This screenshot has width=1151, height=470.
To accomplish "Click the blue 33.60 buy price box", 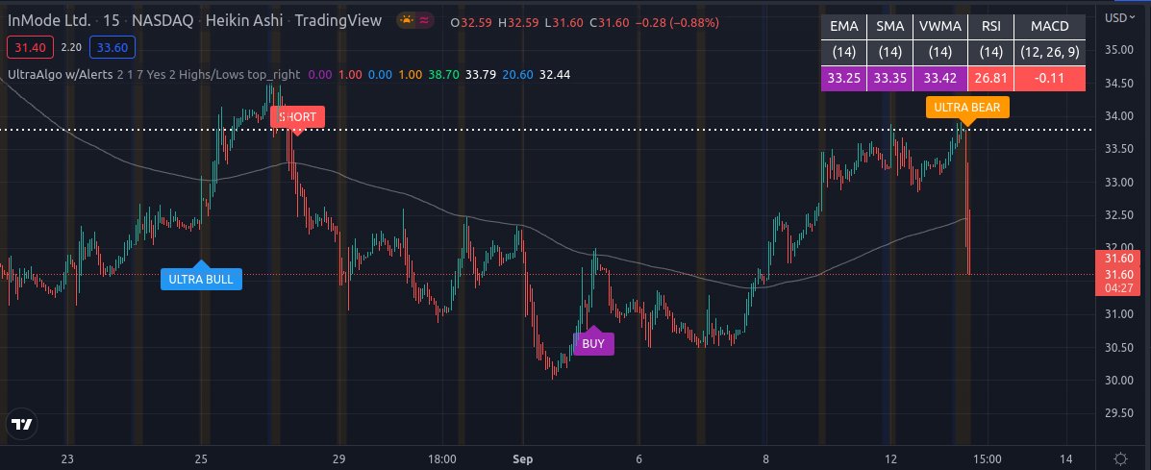I will tap(113, 48).
